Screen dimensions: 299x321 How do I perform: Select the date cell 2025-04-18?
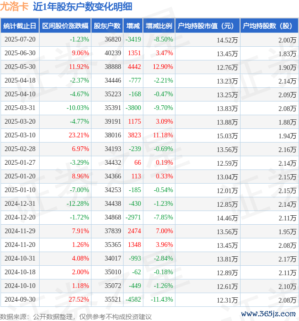click(20, 80)
